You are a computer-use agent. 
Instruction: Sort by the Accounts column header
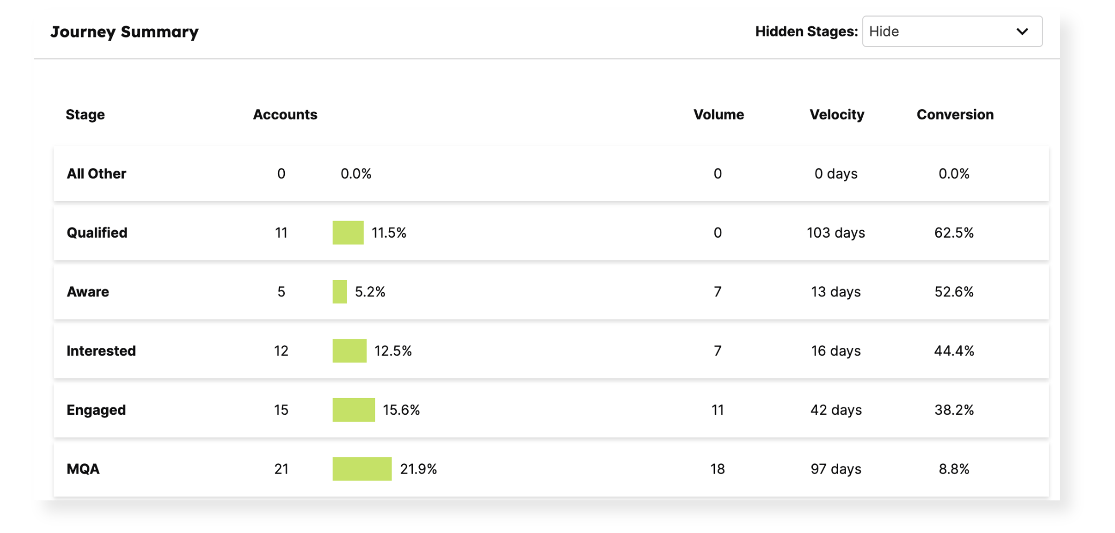coord(285,115)
